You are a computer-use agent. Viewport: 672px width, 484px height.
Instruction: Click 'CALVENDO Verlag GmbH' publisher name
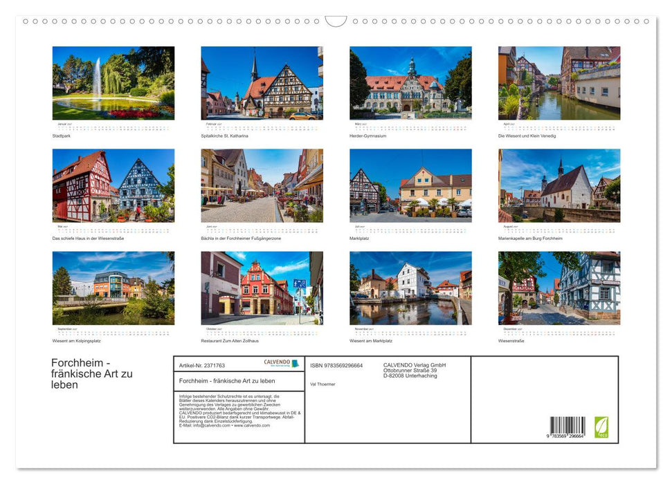415,365
